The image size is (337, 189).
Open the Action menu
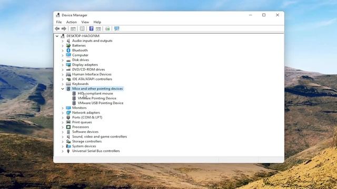(x=72, y=22)
